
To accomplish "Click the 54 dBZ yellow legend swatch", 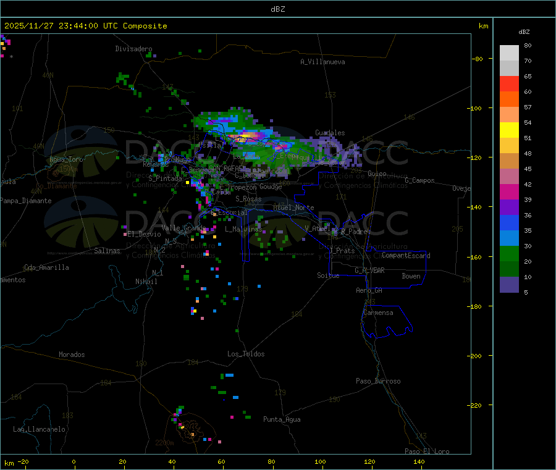I will [x=509, y=130].
